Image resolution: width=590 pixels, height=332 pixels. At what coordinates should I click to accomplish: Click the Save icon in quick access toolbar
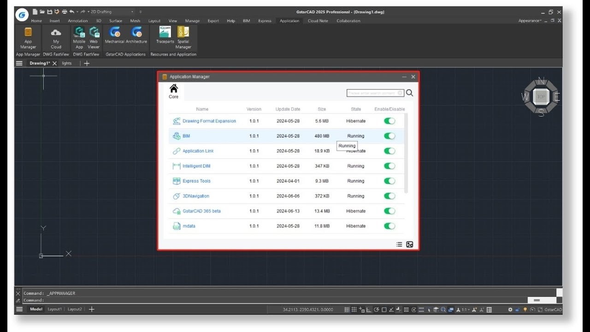coord(50,12)
